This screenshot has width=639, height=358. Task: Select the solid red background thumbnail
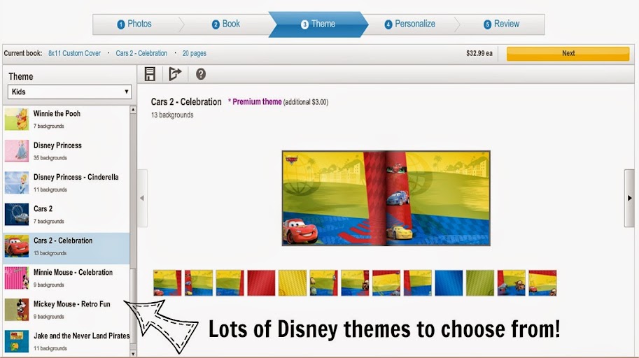point(261,282)
